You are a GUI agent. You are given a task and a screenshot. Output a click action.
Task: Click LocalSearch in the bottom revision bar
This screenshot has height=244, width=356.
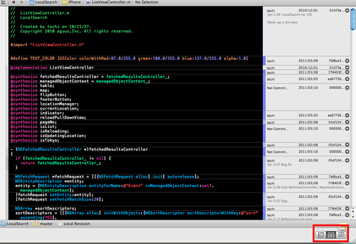pyautogui.click(x=18, y=224)
